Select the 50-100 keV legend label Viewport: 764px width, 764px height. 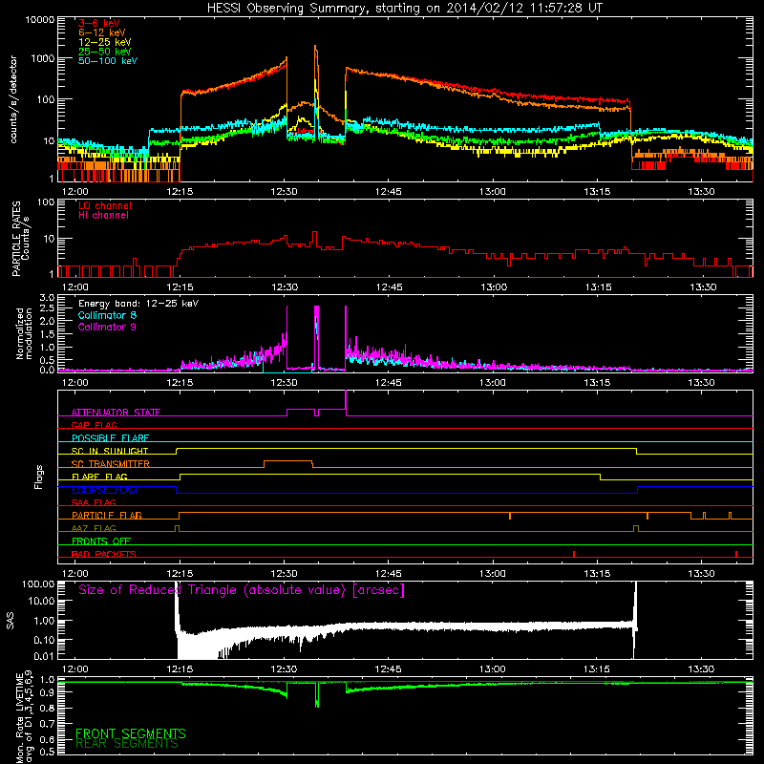pos(108,61)
